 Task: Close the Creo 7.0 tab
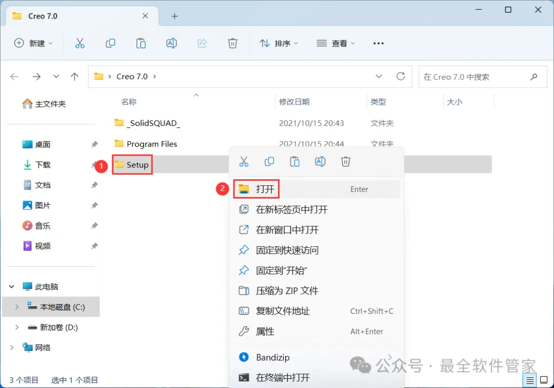pyautogui.click(x=145, y=16)
